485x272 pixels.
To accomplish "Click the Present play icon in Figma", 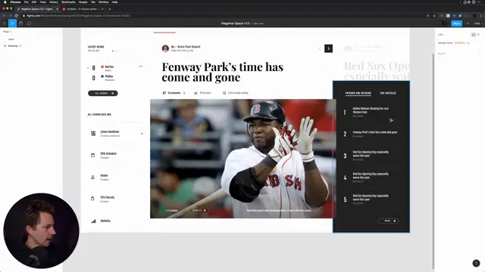I will [x=468, y=23].
